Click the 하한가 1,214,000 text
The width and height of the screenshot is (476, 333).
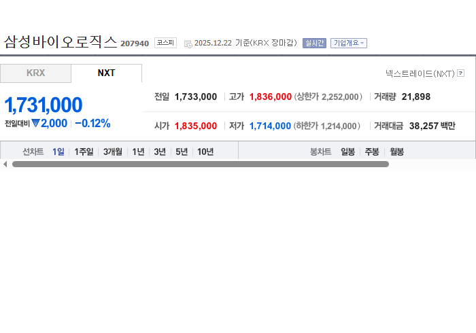point(327,126)
